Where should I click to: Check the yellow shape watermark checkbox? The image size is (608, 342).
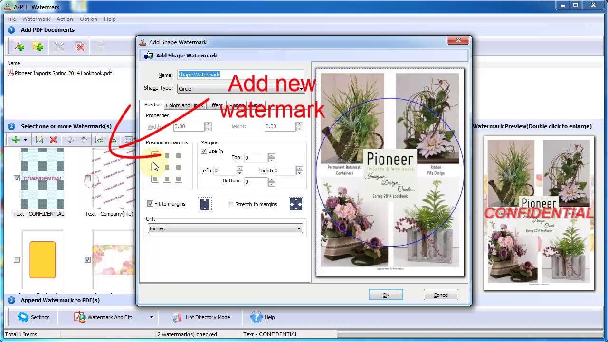(17, 259)
